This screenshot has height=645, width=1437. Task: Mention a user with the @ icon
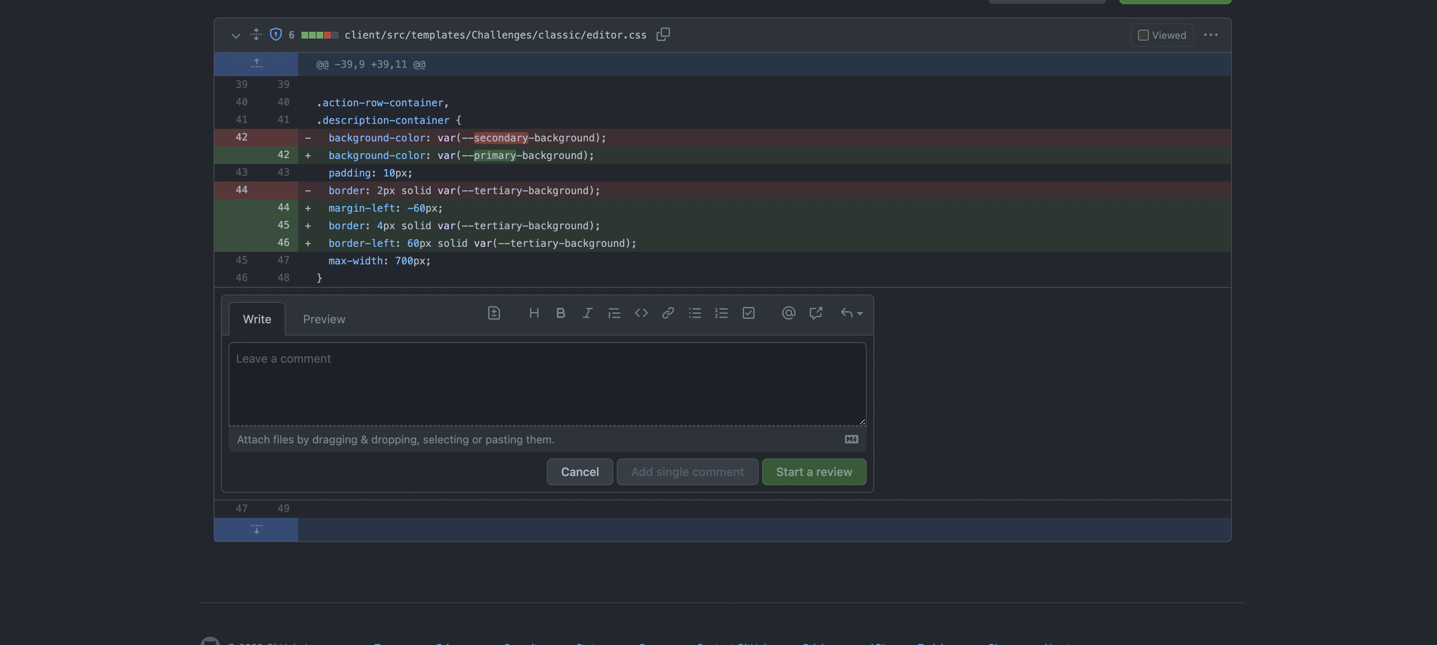click(788, 313)
